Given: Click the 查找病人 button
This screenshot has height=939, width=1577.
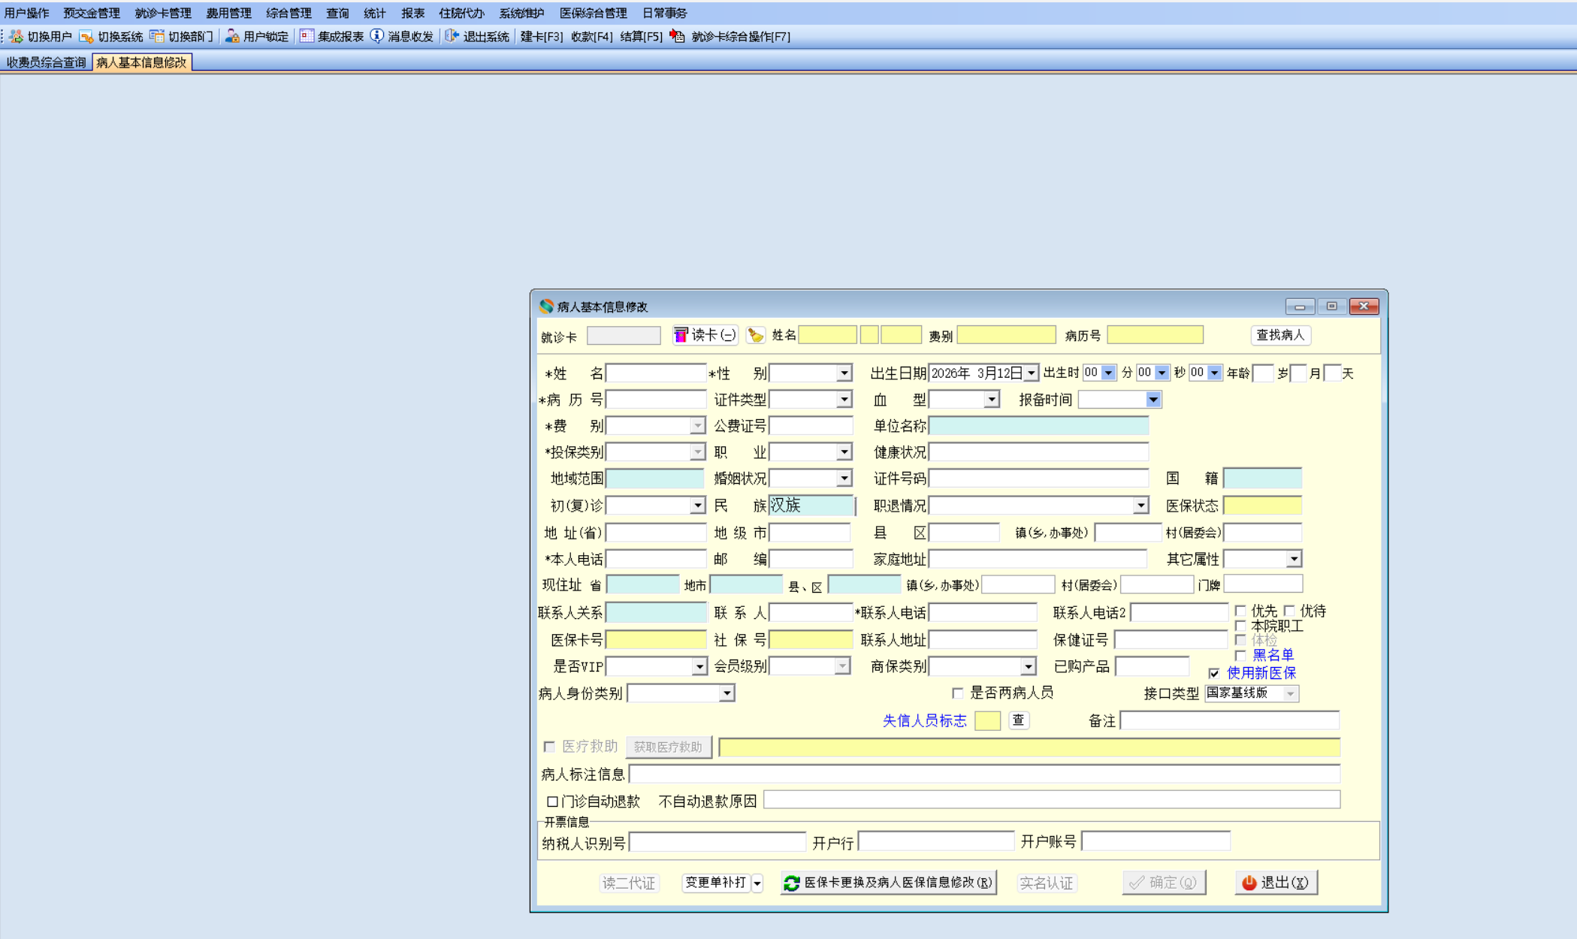Looking at the screenshot, I should pyautogui.click(x=1280, y=335).
